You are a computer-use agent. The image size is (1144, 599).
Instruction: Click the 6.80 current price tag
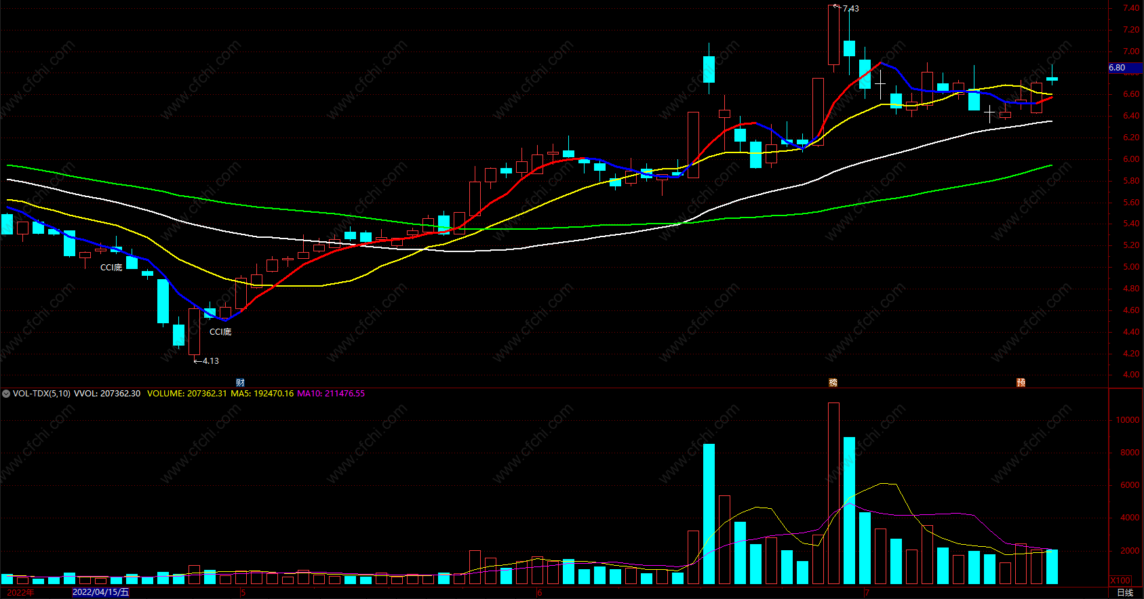1126,68
